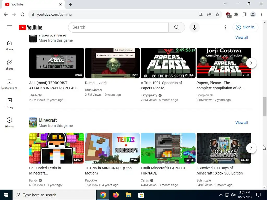
Task: Click the YouTube logo
Action: 31,27
